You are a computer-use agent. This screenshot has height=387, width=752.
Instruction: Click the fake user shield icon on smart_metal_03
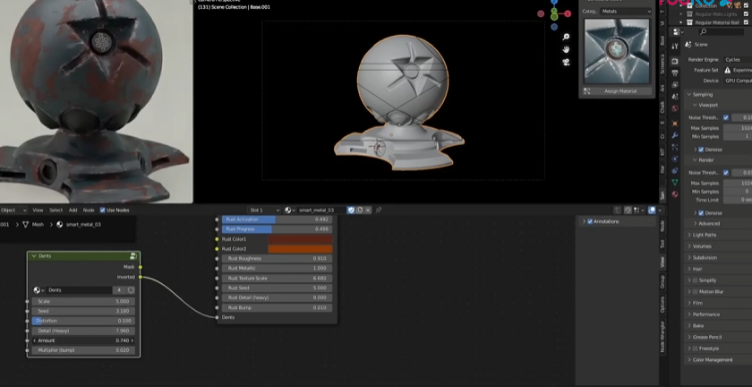click(350, 211)
